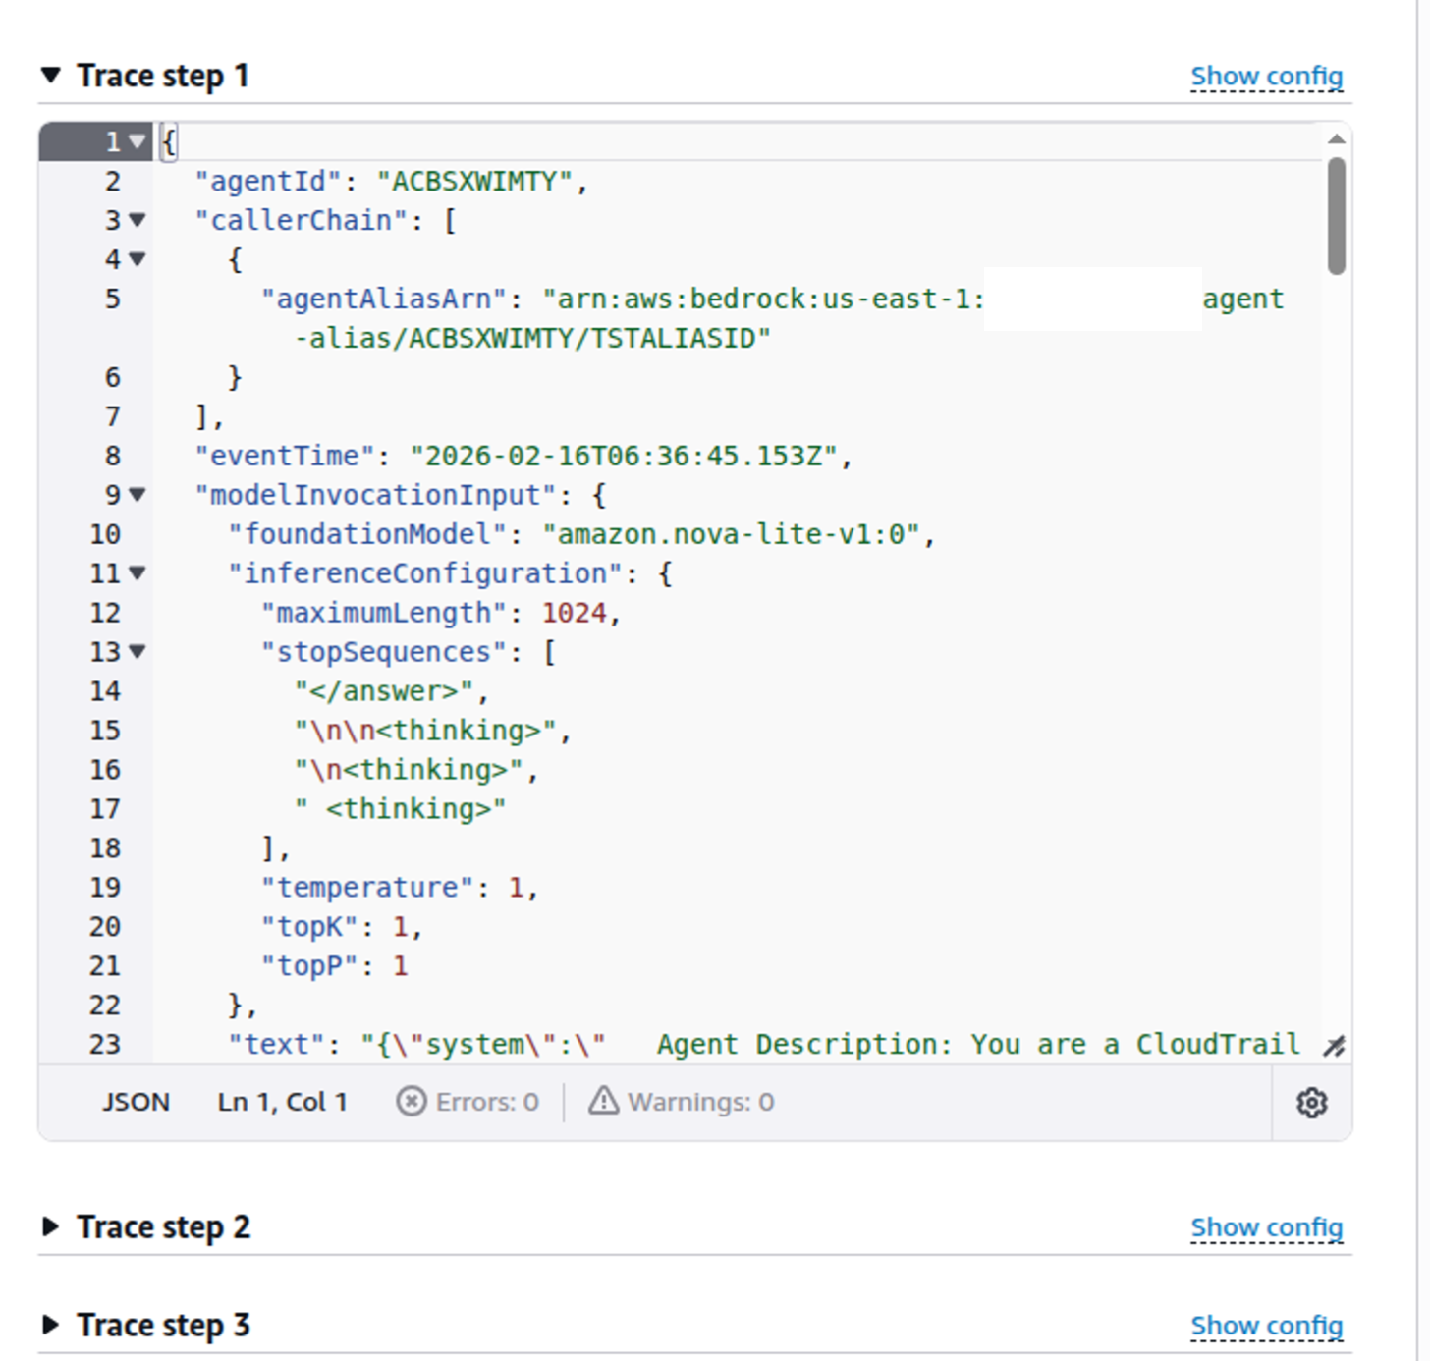Fold the root object at line 1
This screenshot has height=1361, width=1430.
pos(137,141)
